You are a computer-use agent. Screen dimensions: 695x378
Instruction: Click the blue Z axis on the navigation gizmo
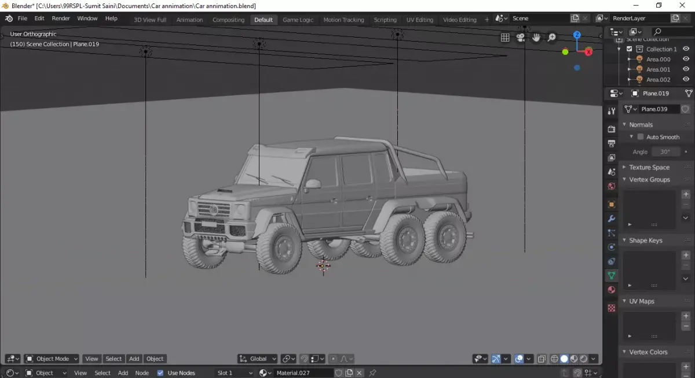coord(577,35)
